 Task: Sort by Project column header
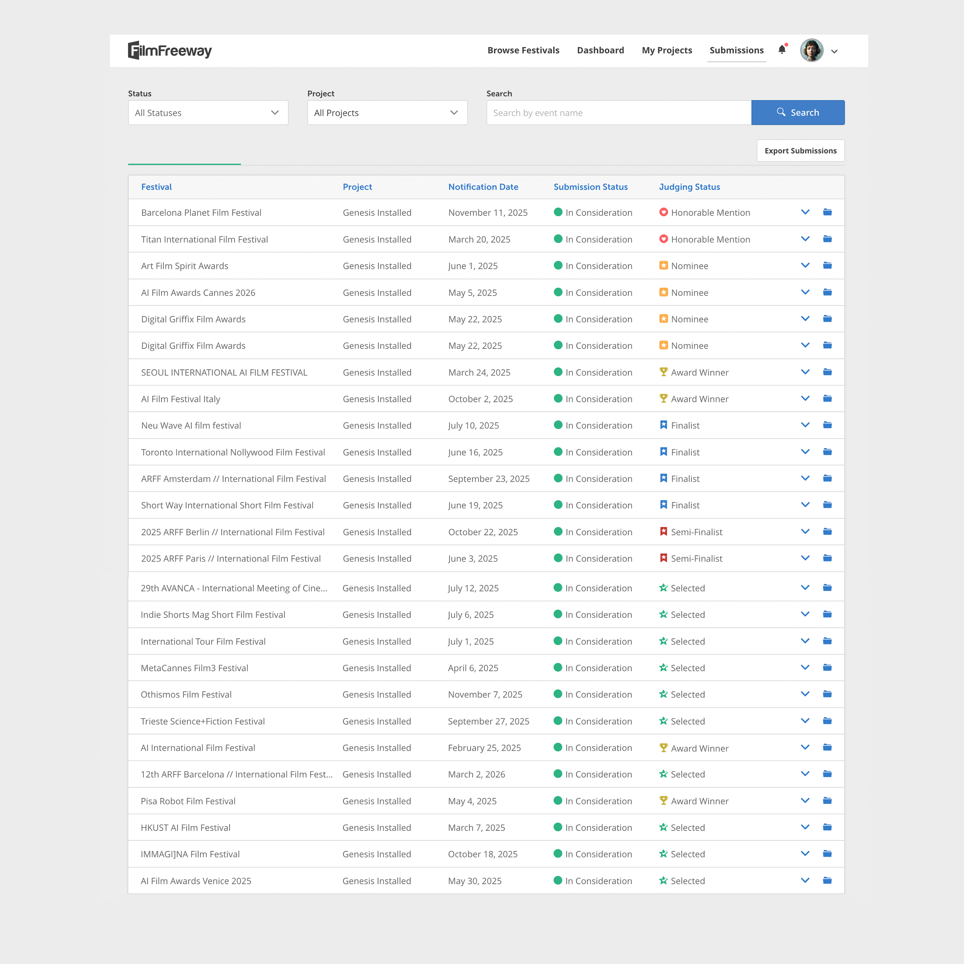357,187
